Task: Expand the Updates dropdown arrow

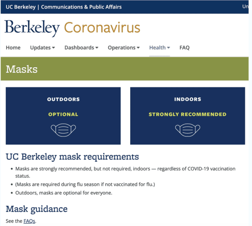Action: tap(53, 48)
